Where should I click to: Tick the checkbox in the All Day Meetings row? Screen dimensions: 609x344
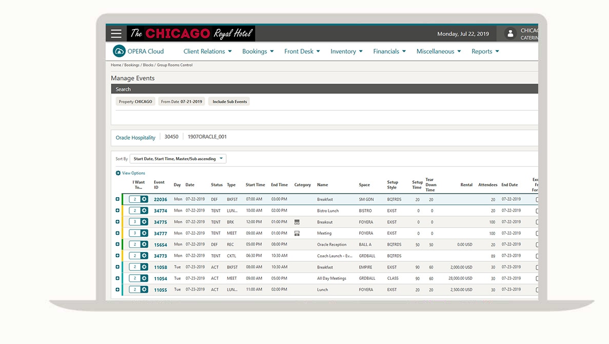537,279
